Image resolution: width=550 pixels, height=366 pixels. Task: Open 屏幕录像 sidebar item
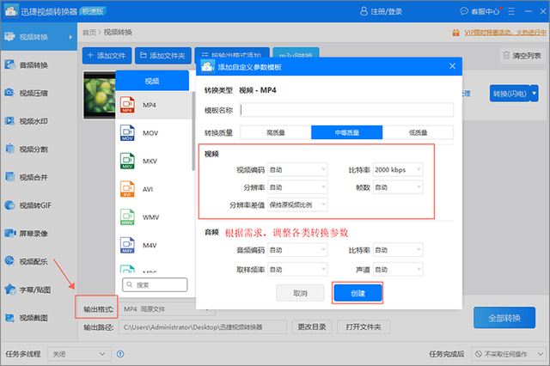[x=39, y=233]
